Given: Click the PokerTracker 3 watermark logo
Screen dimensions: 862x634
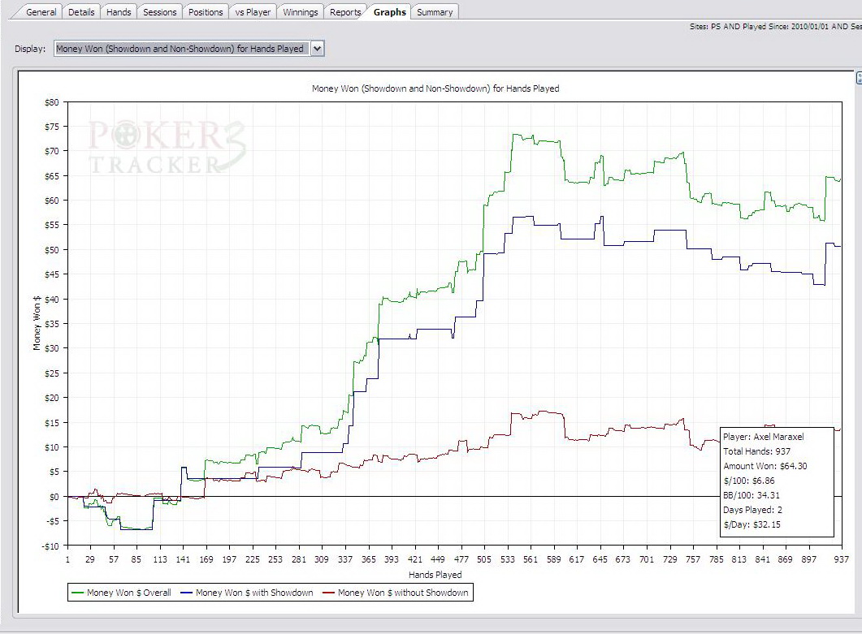Looking at the screenshot, I should point(167,147).
